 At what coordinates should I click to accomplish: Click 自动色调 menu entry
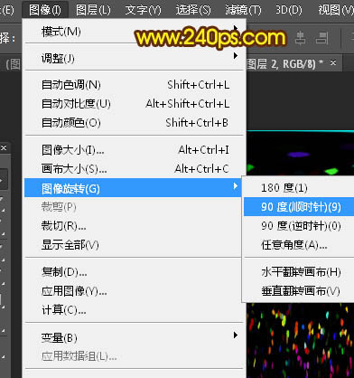click(134, 85)
